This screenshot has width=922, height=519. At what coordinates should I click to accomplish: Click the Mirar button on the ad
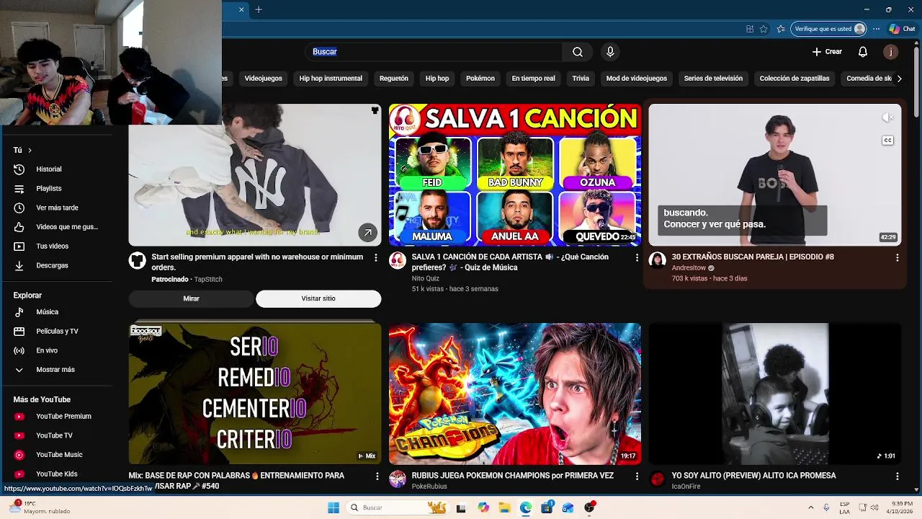tap(191, 298)
